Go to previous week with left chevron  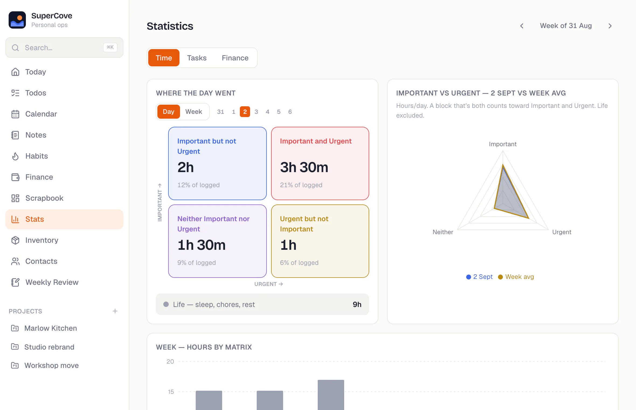click(x=522, y=26)
